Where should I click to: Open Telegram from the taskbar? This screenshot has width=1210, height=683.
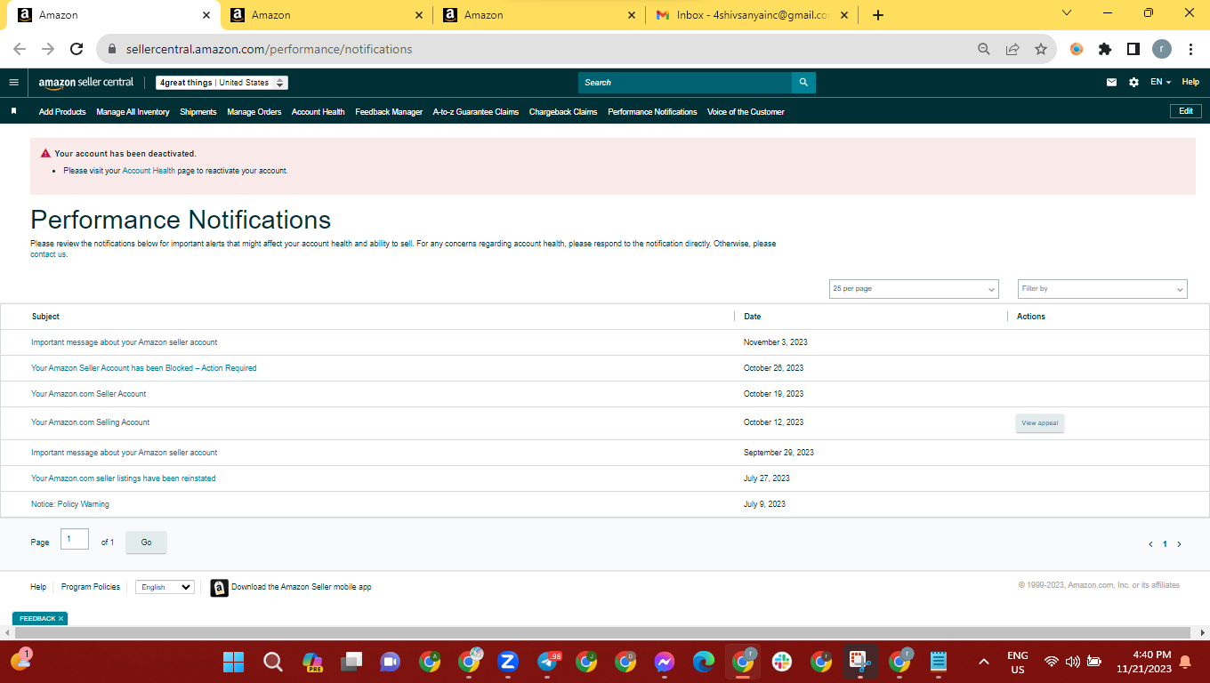click(548, 662)
